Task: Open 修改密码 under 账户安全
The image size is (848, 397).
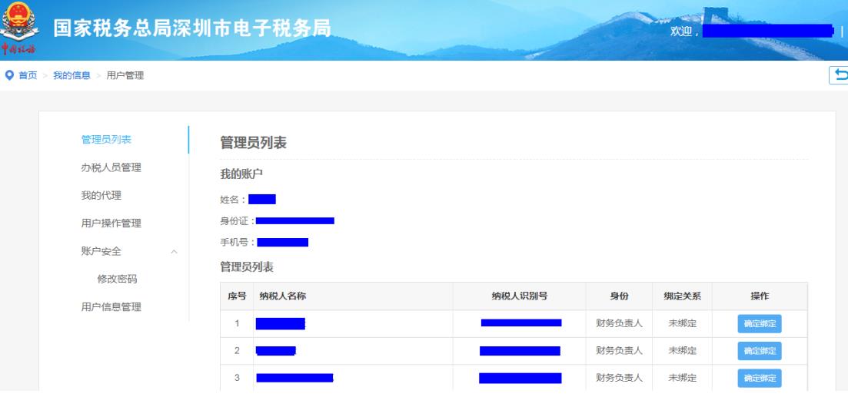Action: pyautogui.click(x=117, y=279)
